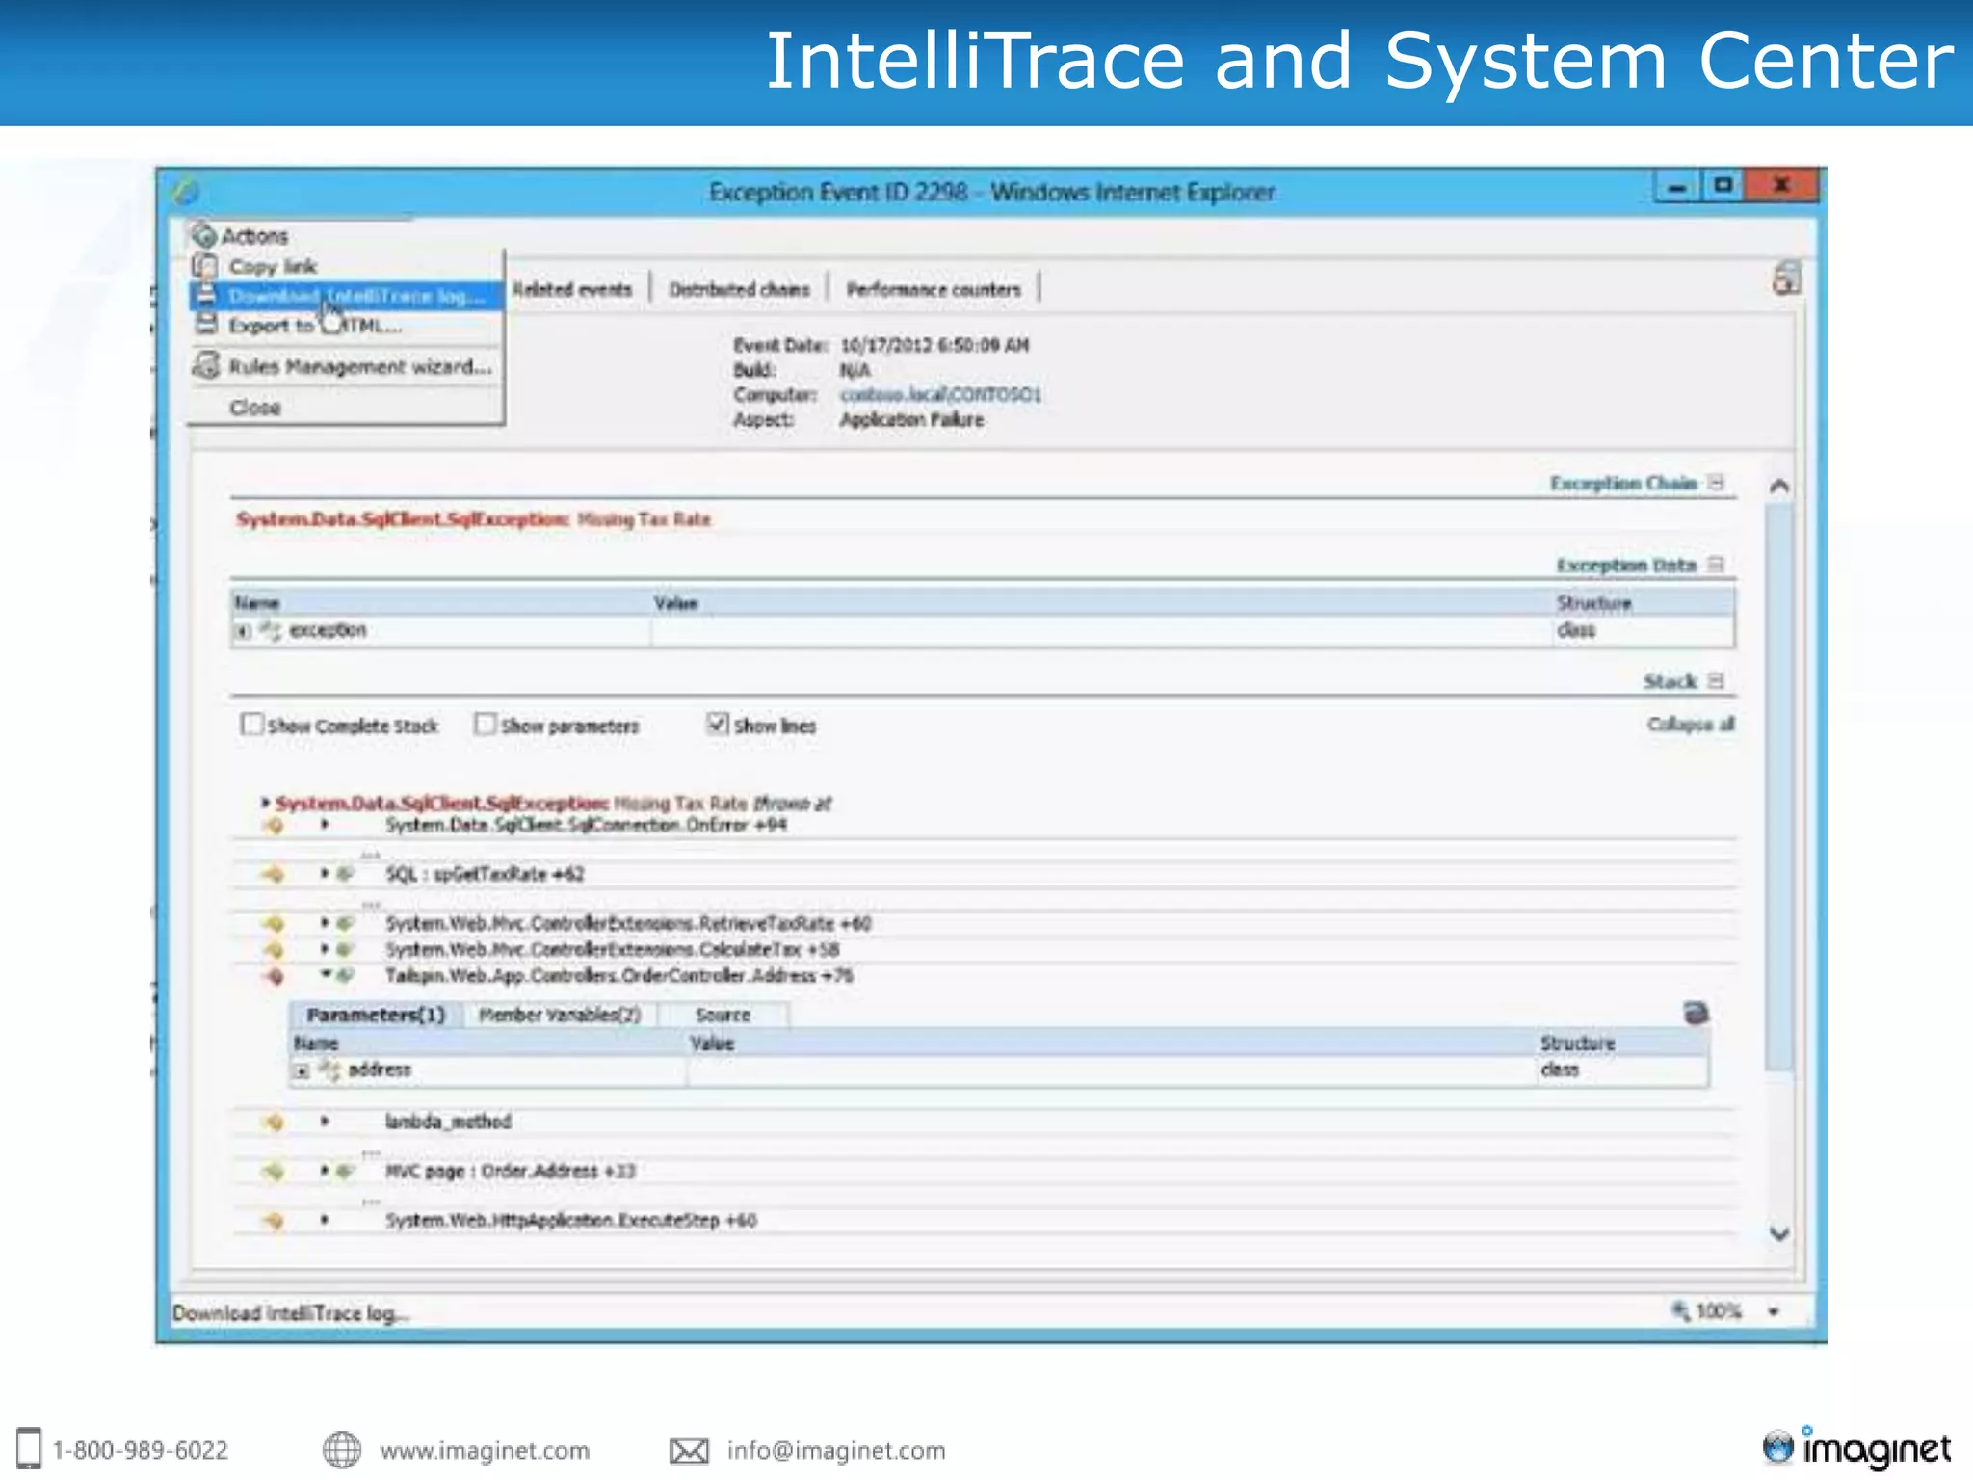Expand the exception row in Exception Data
The image size is (1973, 1480).
point(243,631)
